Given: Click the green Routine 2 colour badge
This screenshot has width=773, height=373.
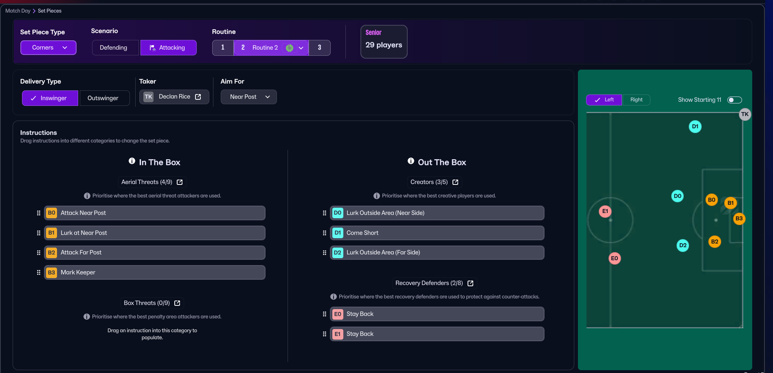Looking at the screenshot, I should click(x=290, y=48).
